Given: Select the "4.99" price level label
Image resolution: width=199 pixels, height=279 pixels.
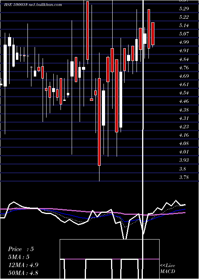Looking at the screenshot, I should click(184, 42).
